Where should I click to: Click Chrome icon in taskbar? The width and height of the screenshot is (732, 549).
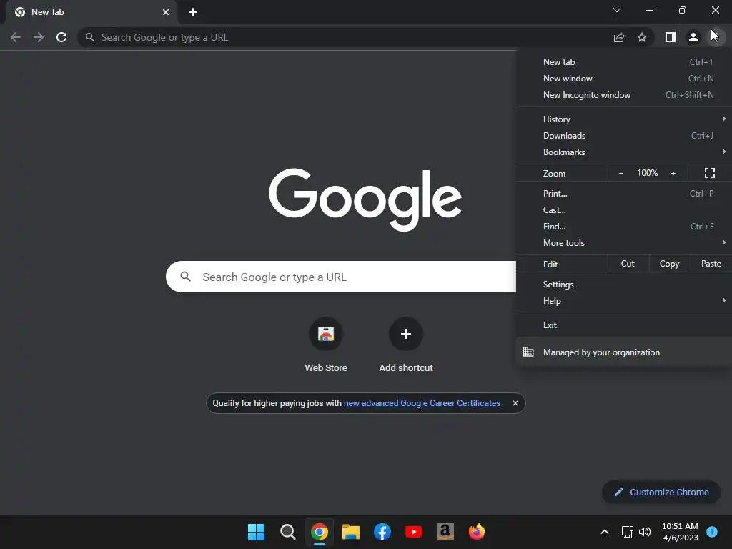click(x=320, y=532)
